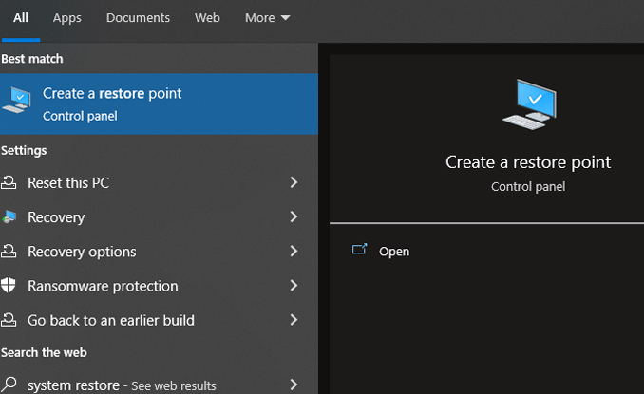Click the Open action icon
644x394 pixels.
tap(359, 249)
